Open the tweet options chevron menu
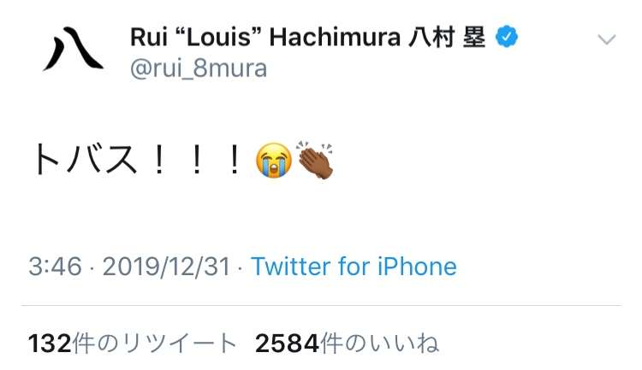 [x=606, y=39]
